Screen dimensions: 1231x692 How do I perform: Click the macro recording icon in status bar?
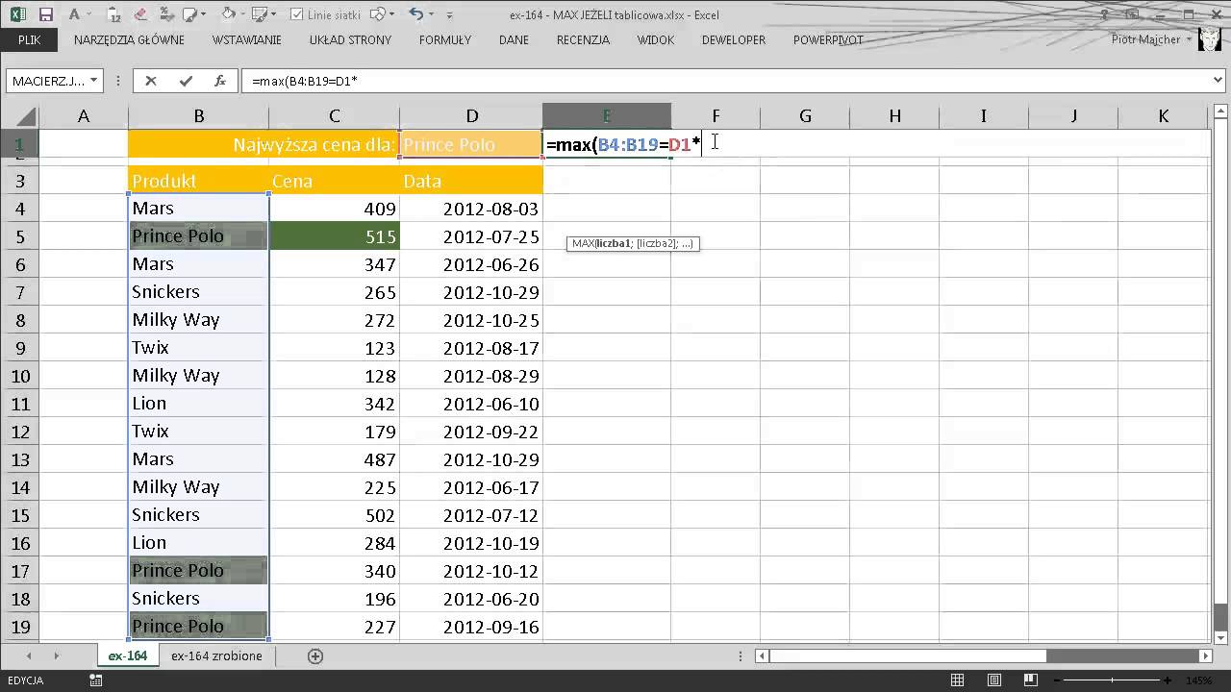tap(95, 680)
